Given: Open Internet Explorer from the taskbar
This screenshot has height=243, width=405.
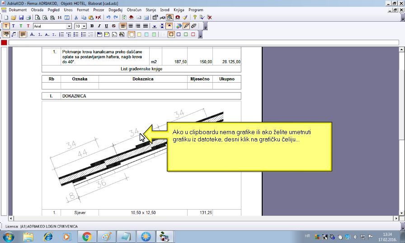Looking at the screenshot, I should [x=48, y=237].
